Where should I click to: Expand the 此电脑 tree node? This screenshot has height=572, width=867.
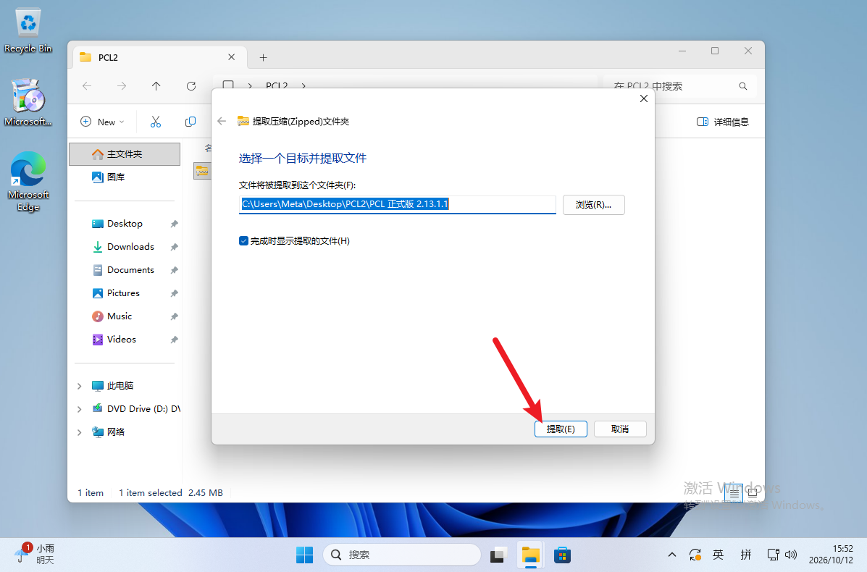[80, 386]
